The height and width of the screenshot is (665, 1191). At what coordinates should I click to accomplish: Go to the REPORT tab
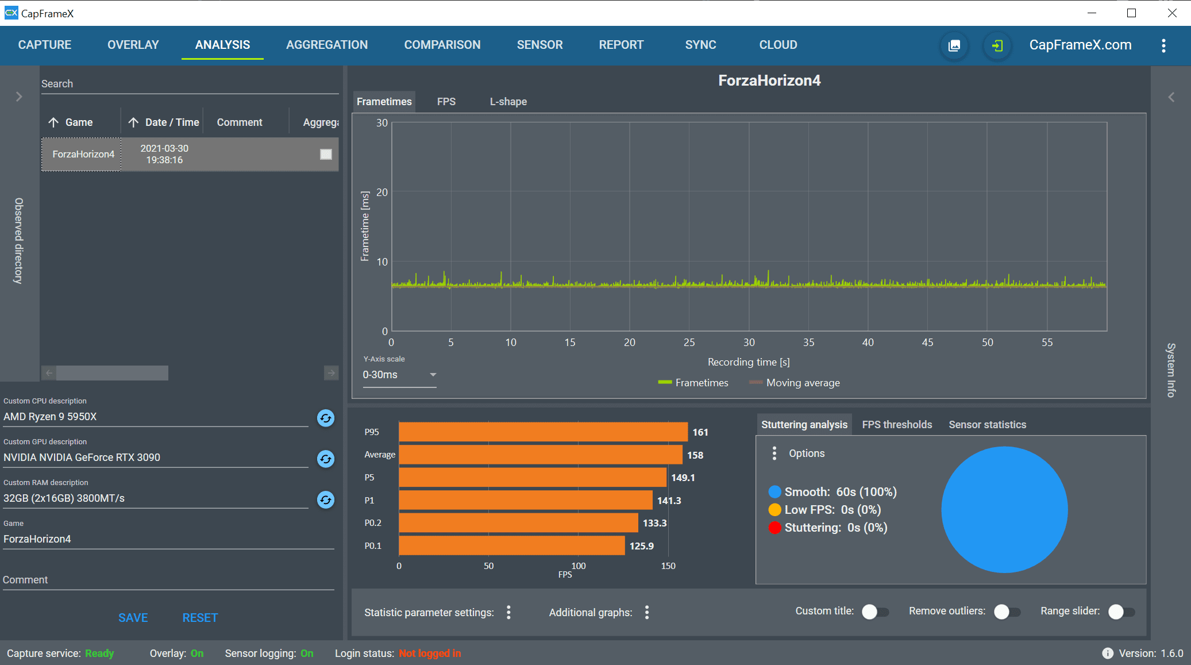pyautogui.click(x=621, y=45)
